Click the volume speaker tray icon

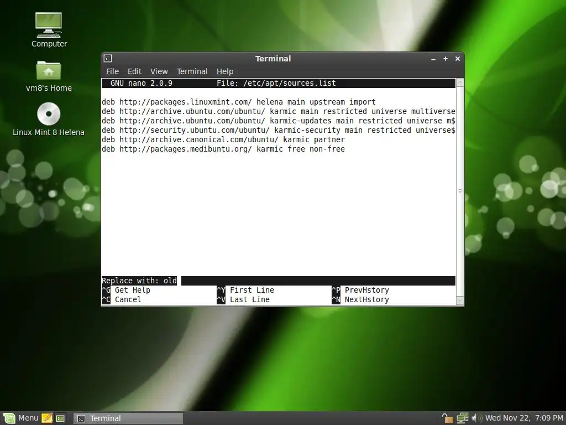click(476, 418)
